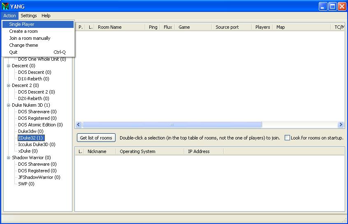Image resolution: width=348 pixels, height=224 pixels.
Task: Click the Source port column header
Action: pos(232,27)
